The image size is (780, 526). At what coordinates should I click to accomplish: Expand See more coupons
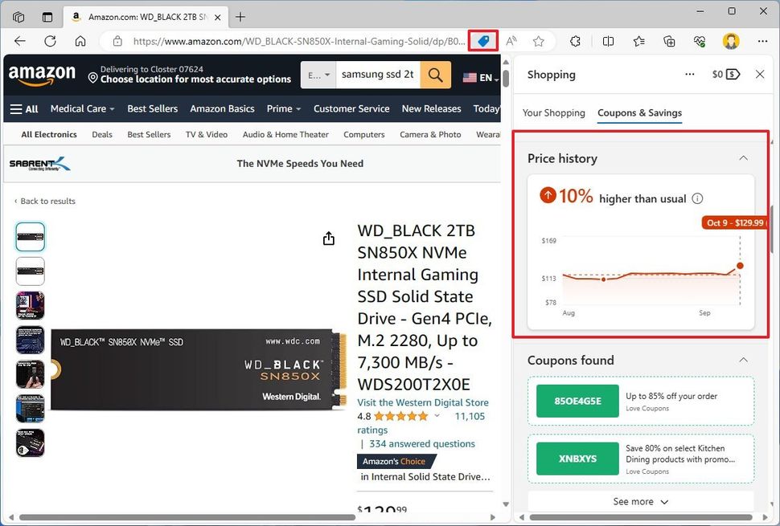639,501
